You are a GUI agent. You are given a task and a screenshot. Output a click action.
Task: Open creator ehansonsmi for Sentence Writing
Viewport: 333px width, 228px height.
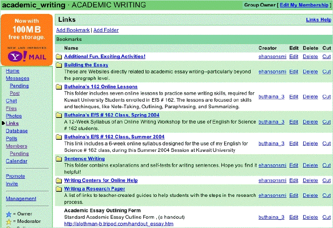[272, 165]
